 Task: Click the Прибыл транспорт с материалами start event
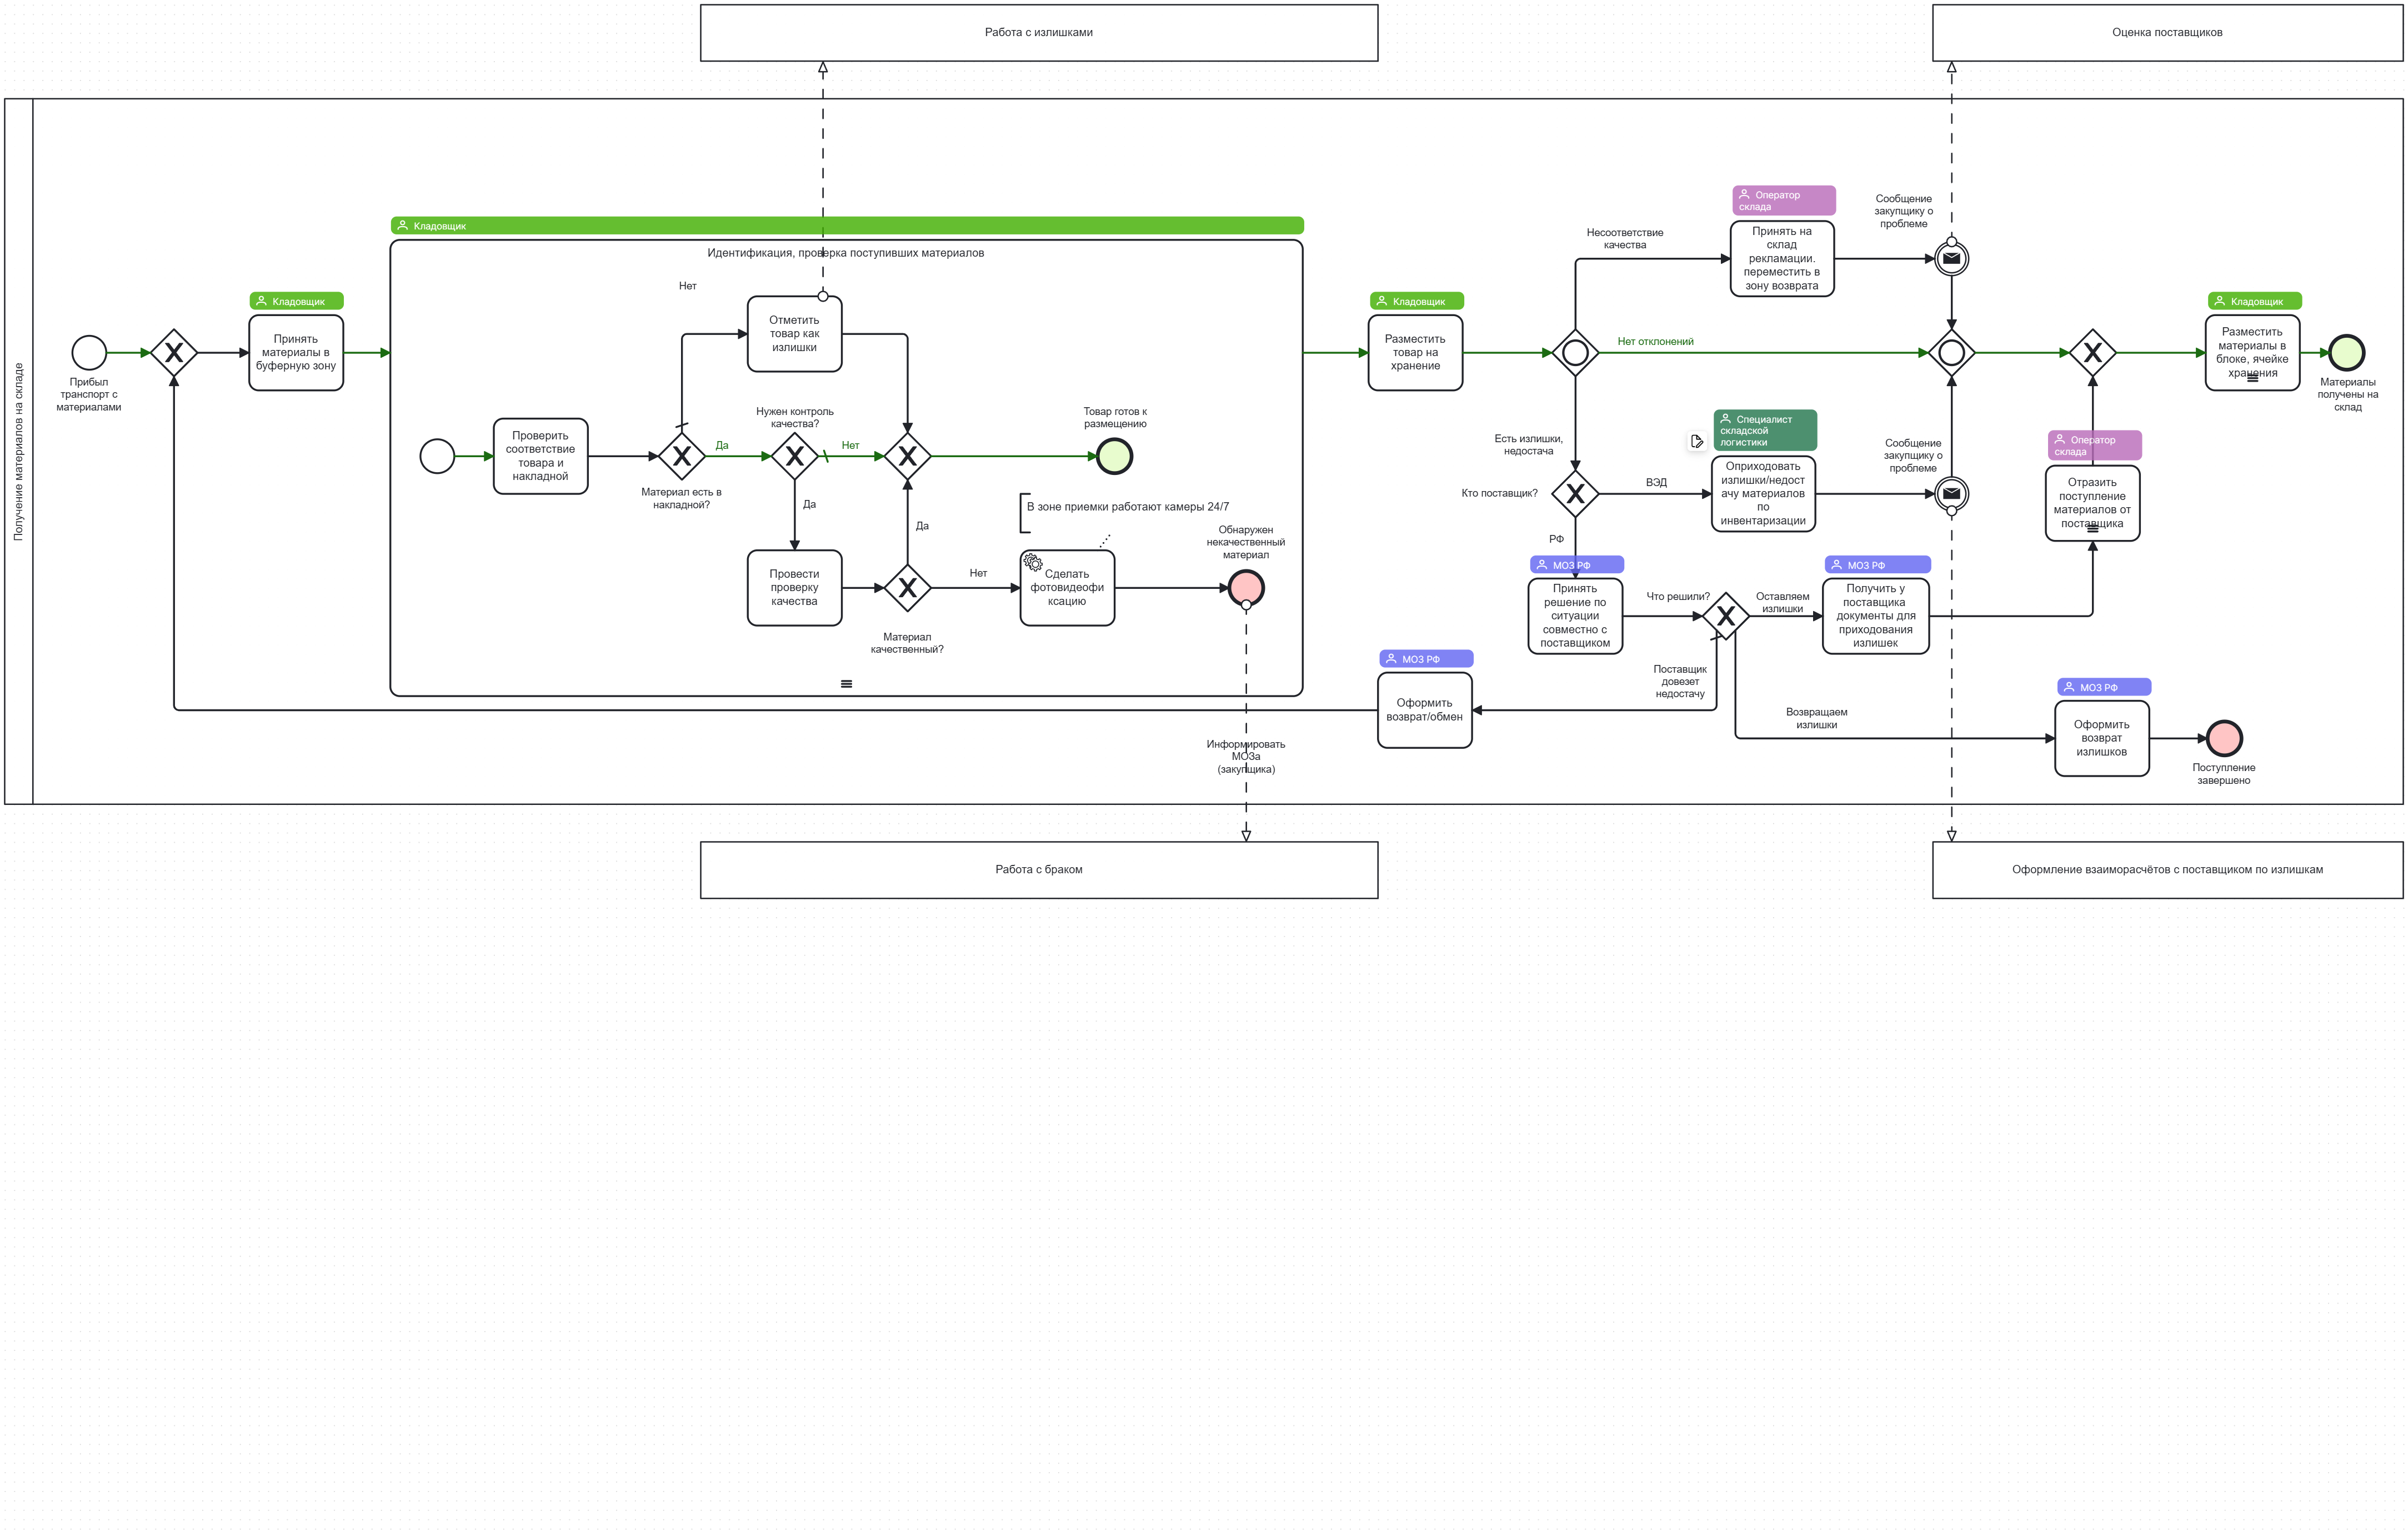pyautogui.click(x=89, y=352)
